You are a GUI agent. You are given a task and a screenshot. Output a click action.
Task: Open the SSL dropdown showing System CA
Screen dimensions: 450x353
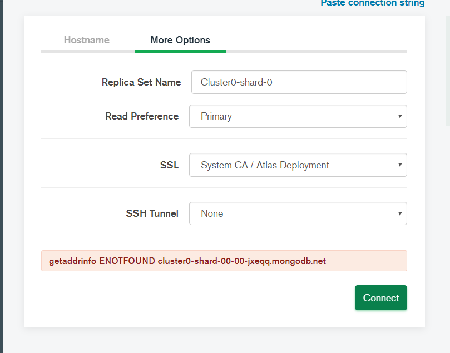tap(298, 165)
